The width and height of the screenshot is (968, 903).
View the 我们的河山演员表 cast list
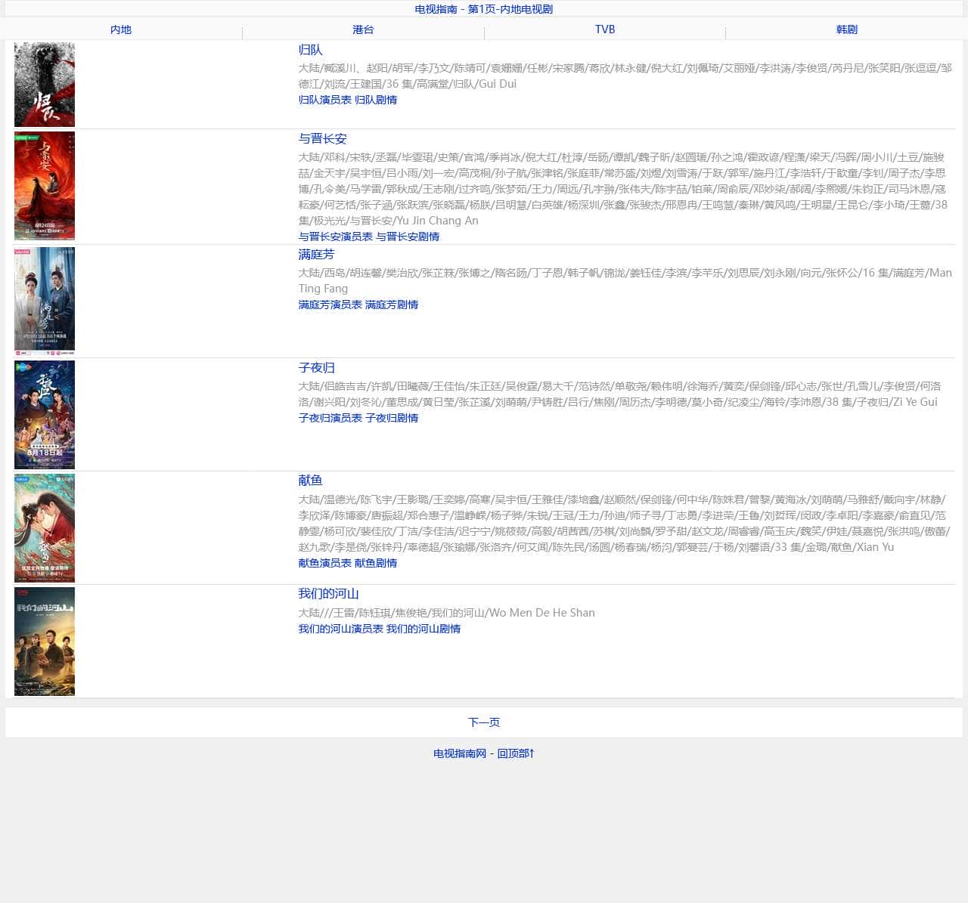[340, 629]
